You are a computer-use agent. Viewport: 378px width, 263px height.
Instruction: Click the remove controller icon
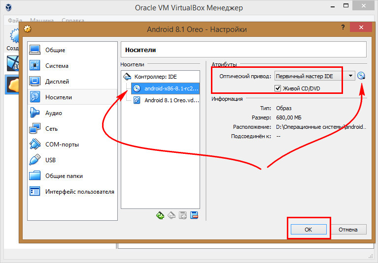pyautogui.click(x=172, y=215)
